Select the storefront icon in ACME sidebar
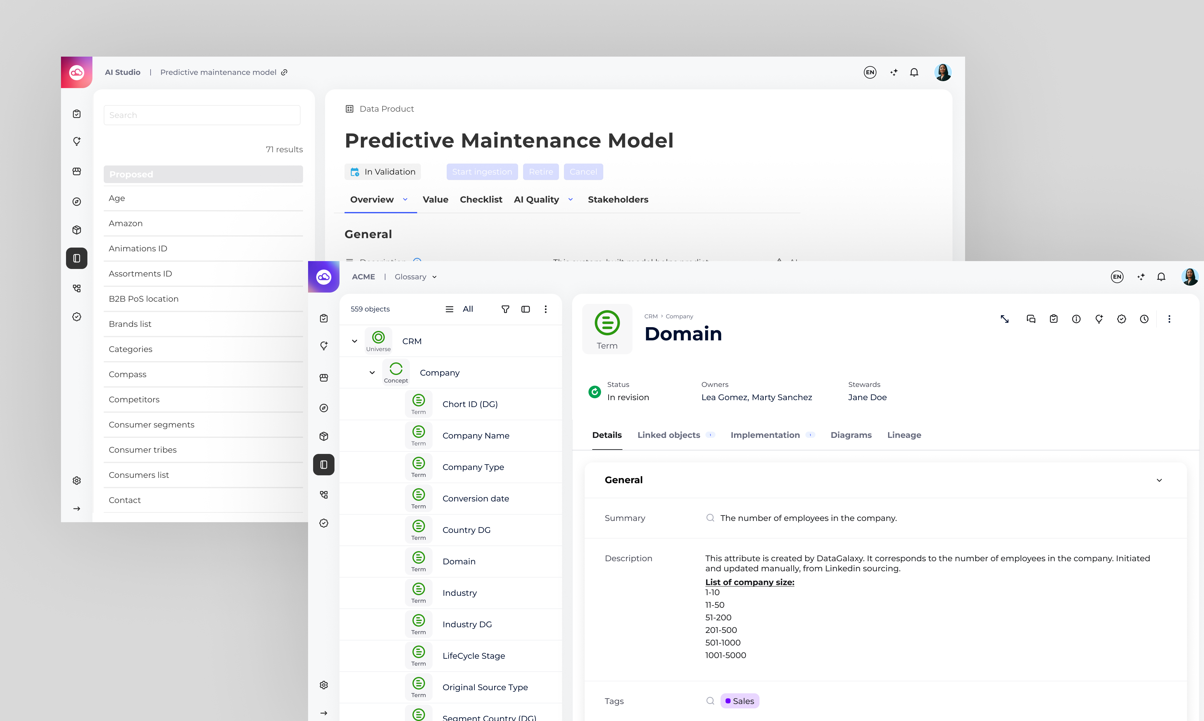 (324, 377)
